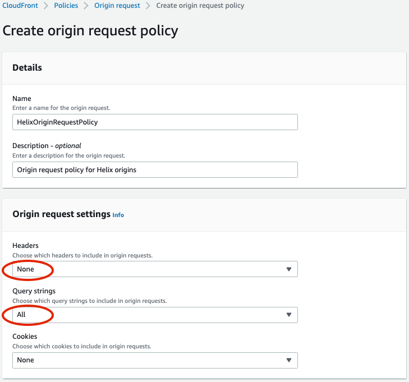
Task: Click chevron separator after CloudFront breadcrumb
Action: coord(46,6)
